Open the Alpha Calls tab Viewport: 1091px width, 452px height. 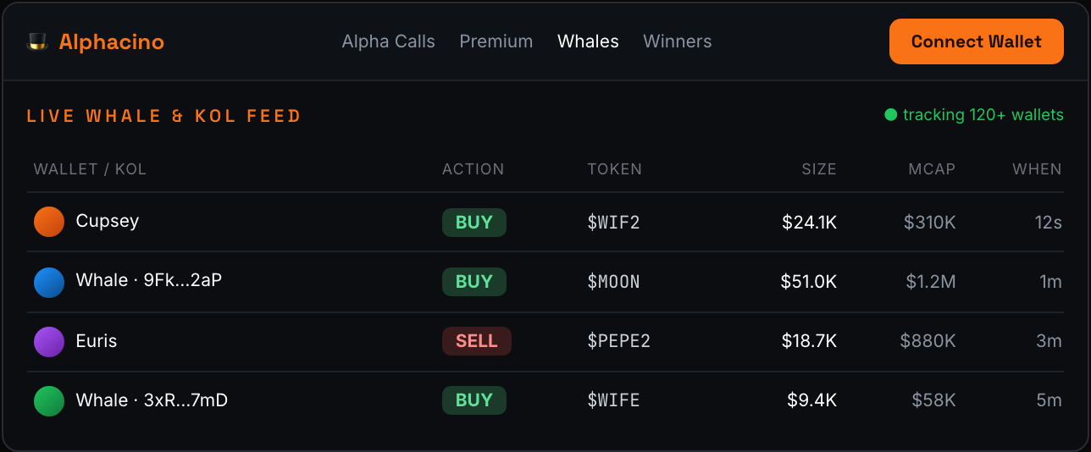tap(388, 41)
